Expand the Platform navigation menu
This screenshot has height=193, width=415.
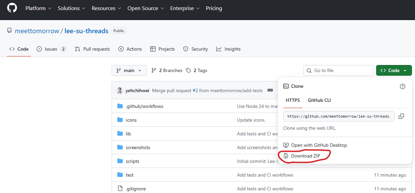click(38, 8)
